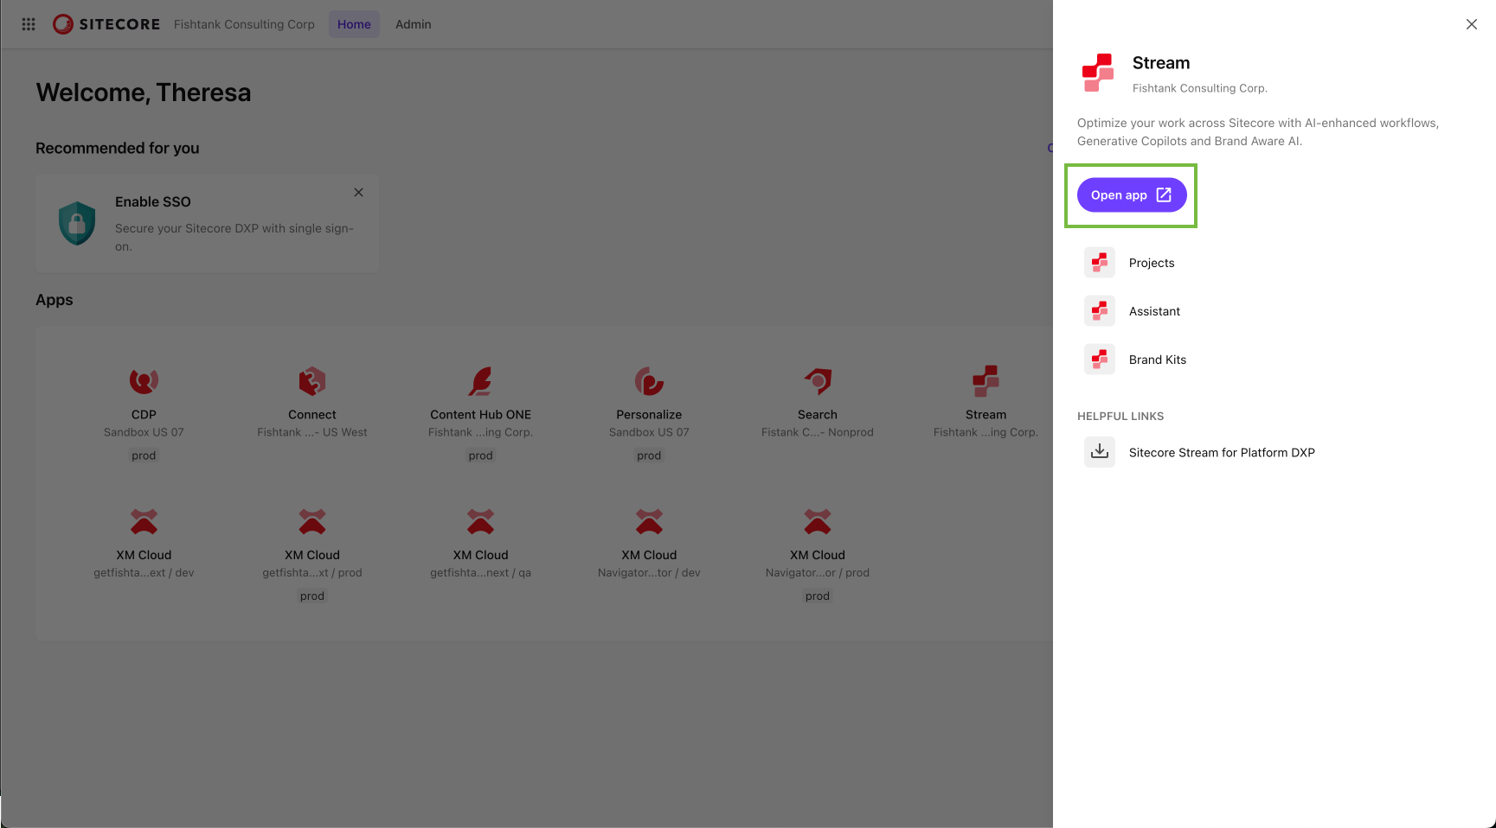Open Sitecore Stream for Platform DXP link
The width and height of the screenshot is (1496, 828).
1222,452
